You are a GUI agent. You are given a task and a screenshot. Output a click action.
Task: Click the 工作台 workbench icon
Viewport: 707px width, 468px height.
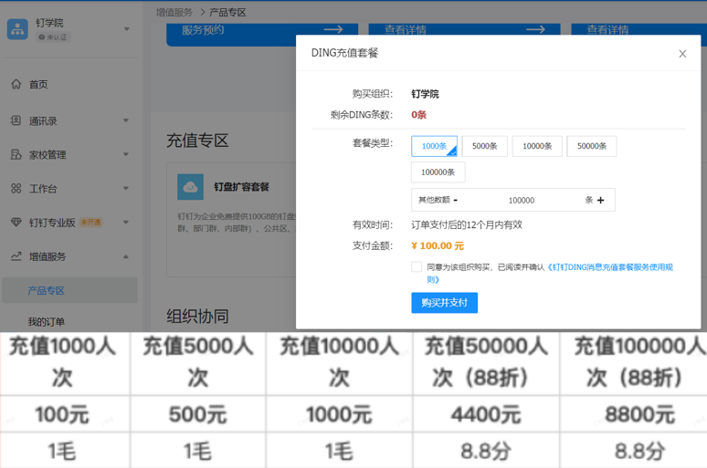point(16,188)
